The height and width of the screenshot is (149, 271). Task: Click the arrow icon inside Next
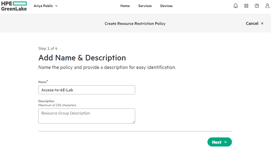(x=225, y=142)
